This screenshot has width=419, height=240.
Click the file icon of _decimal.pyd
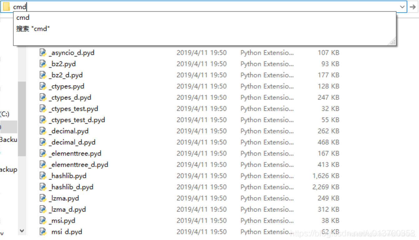[x=43, y=131]
